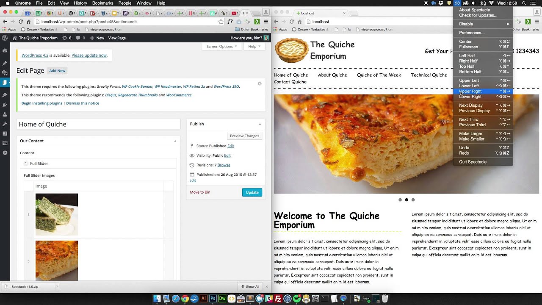Collapse the Our Content panel
This screenshot has height=305, width=542.
coord(175,141)
